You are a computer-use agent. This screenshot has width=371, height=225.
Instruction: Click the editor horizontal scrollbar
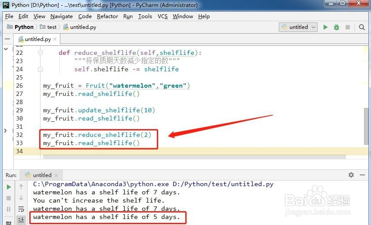194,157
